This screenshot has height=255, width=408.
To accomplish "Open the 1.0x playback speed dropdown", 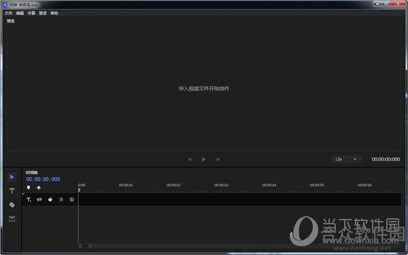I will pos(346,159).
